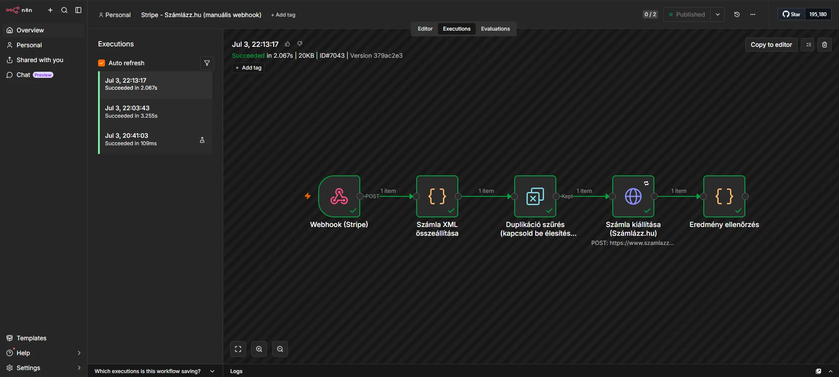Viewport: 839px width, 377px height.
Task: Click ID#7043 execution detail
Action: pos(332,56)
